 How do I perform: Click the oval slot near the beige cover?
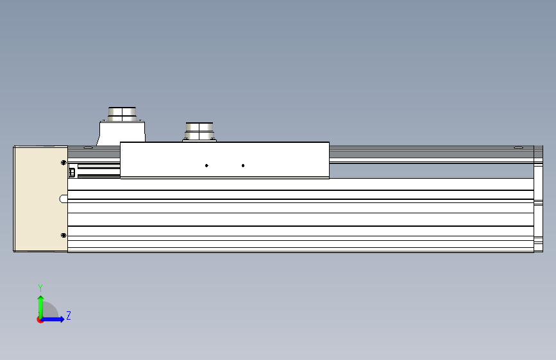coord(88,147)
